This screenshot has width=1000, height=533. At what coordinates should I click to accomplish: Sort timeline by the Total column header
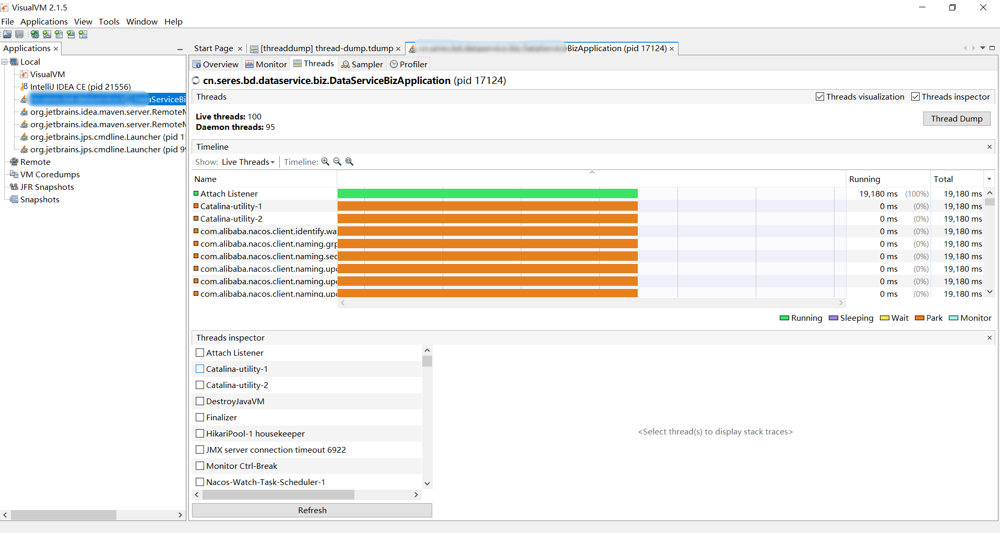(x=957, y=179)
